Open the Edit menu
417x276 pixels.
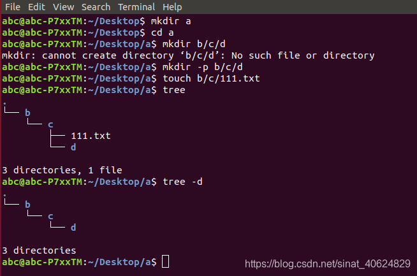click(36, 7)
